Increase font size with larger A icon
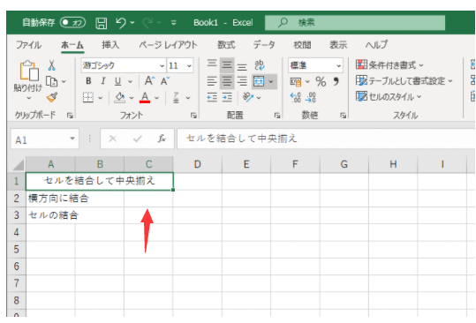 coord(149,81)
